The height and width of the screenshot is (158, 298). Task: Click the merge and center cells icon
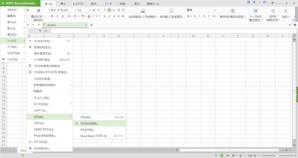click(x=143, y=11)
